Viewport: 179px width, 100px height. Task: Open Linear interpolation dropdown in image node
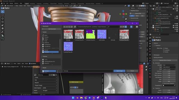click(x=46, y=77)
